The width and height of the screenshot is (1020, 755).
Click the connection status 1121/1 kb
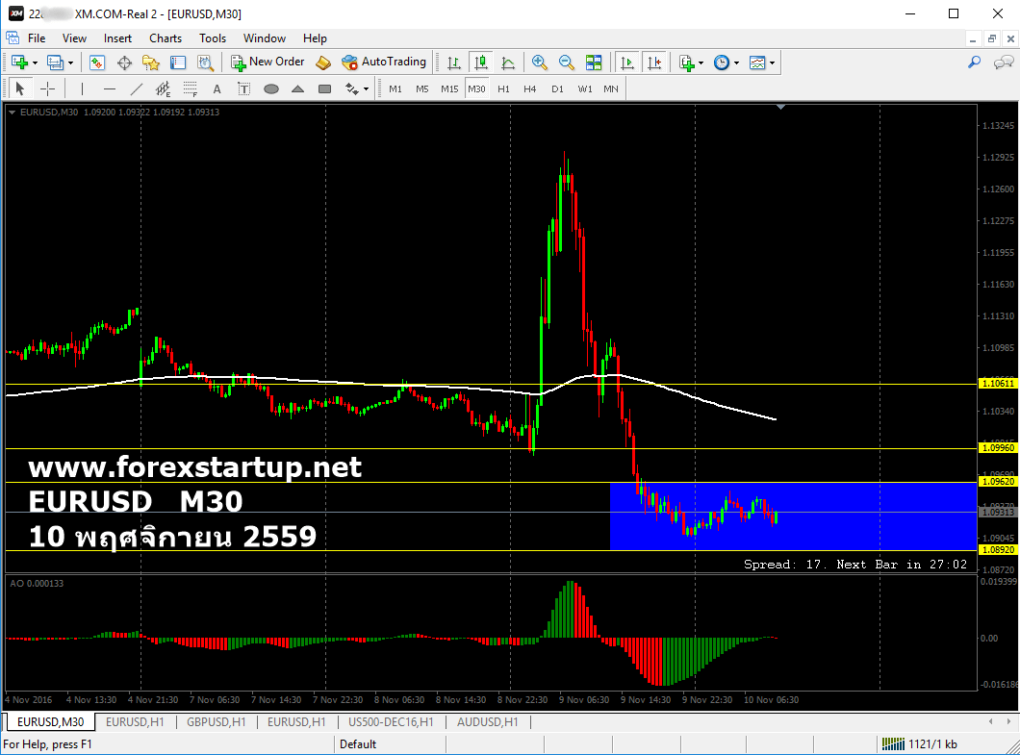coord(919,744)
